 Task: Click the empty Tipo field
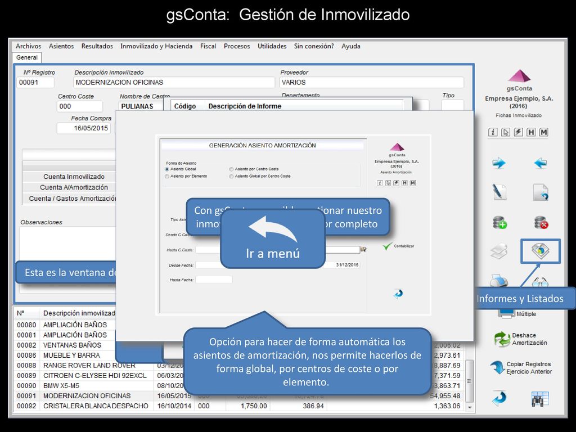pos(452,106)
